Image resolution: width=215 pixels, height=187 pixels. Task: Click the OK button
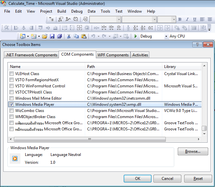(138, 179)
